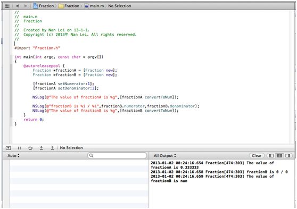Open the Auto variables scope dropdown

pyautogui.click(x=13, y=156)
